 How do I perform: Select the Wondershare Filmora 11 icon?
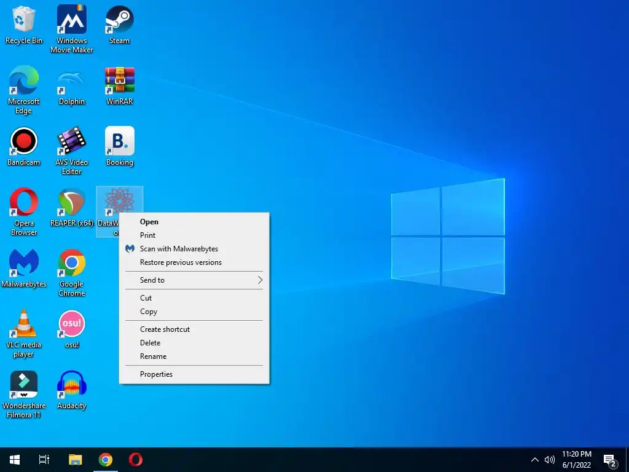pyautogui.click(x=24, y=395)
